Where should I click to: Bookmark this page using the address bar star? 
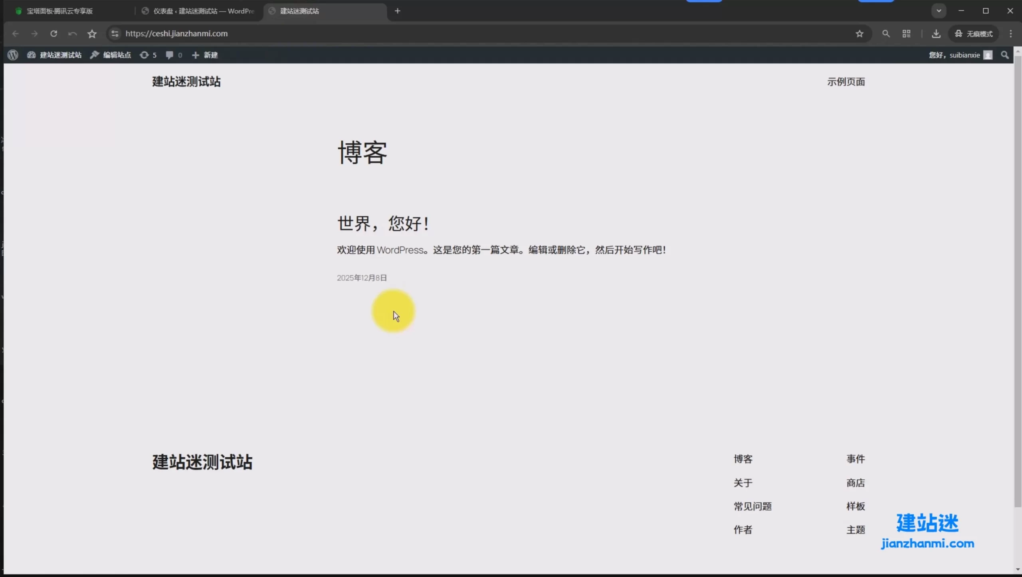860,34
